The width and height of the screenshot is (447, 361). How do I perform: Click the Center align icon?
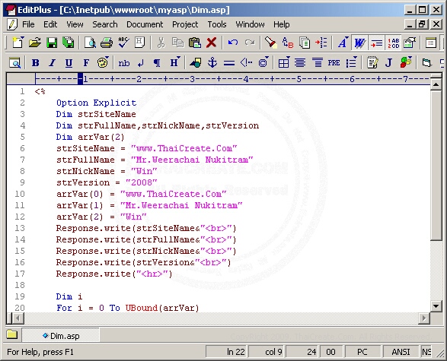[300, 62]
